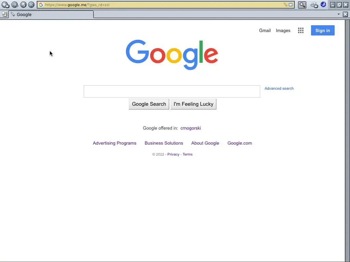
Task: Focus the Google search text box
Action: pos(172,91)
